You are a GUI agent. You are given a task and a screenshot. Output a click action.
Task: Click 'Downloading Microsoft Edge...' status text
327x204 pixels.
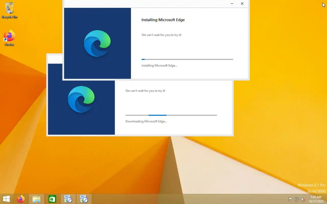[146, 121]
